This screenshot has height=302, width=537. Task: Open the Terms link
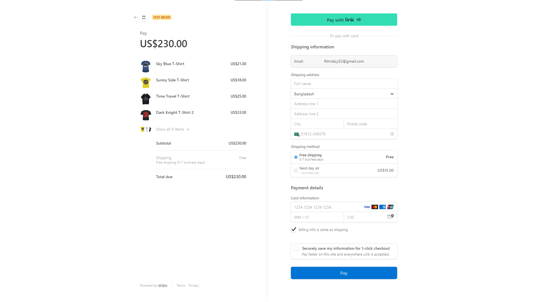point(181,285)
